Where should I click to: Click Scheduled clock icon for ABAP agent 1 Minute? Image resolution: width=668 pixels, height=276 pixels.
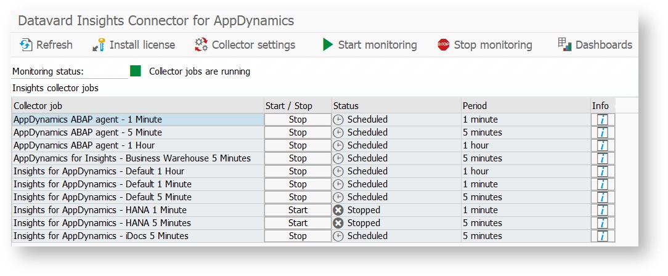[x=338, y=120]
